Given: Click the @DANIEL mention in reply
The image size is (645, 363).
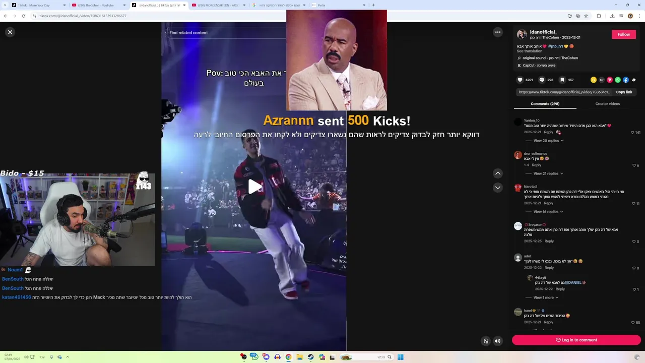Looking at the screenshot, I should [x=572, y=283].
